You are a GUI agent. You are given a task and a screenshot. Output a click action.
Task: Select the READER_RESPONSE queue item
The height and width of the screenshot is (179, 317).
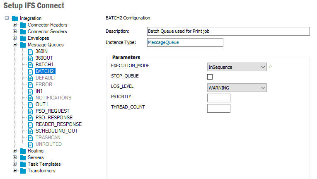point(58,124)
